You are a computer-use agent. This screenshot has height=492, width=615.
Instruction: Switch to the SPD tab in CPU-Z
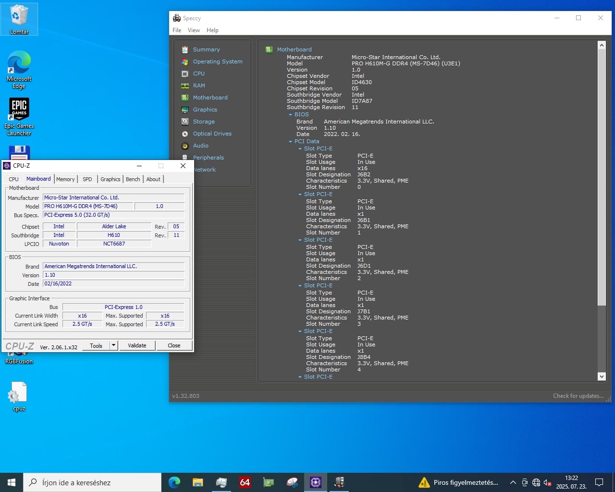tap(87, 179)
